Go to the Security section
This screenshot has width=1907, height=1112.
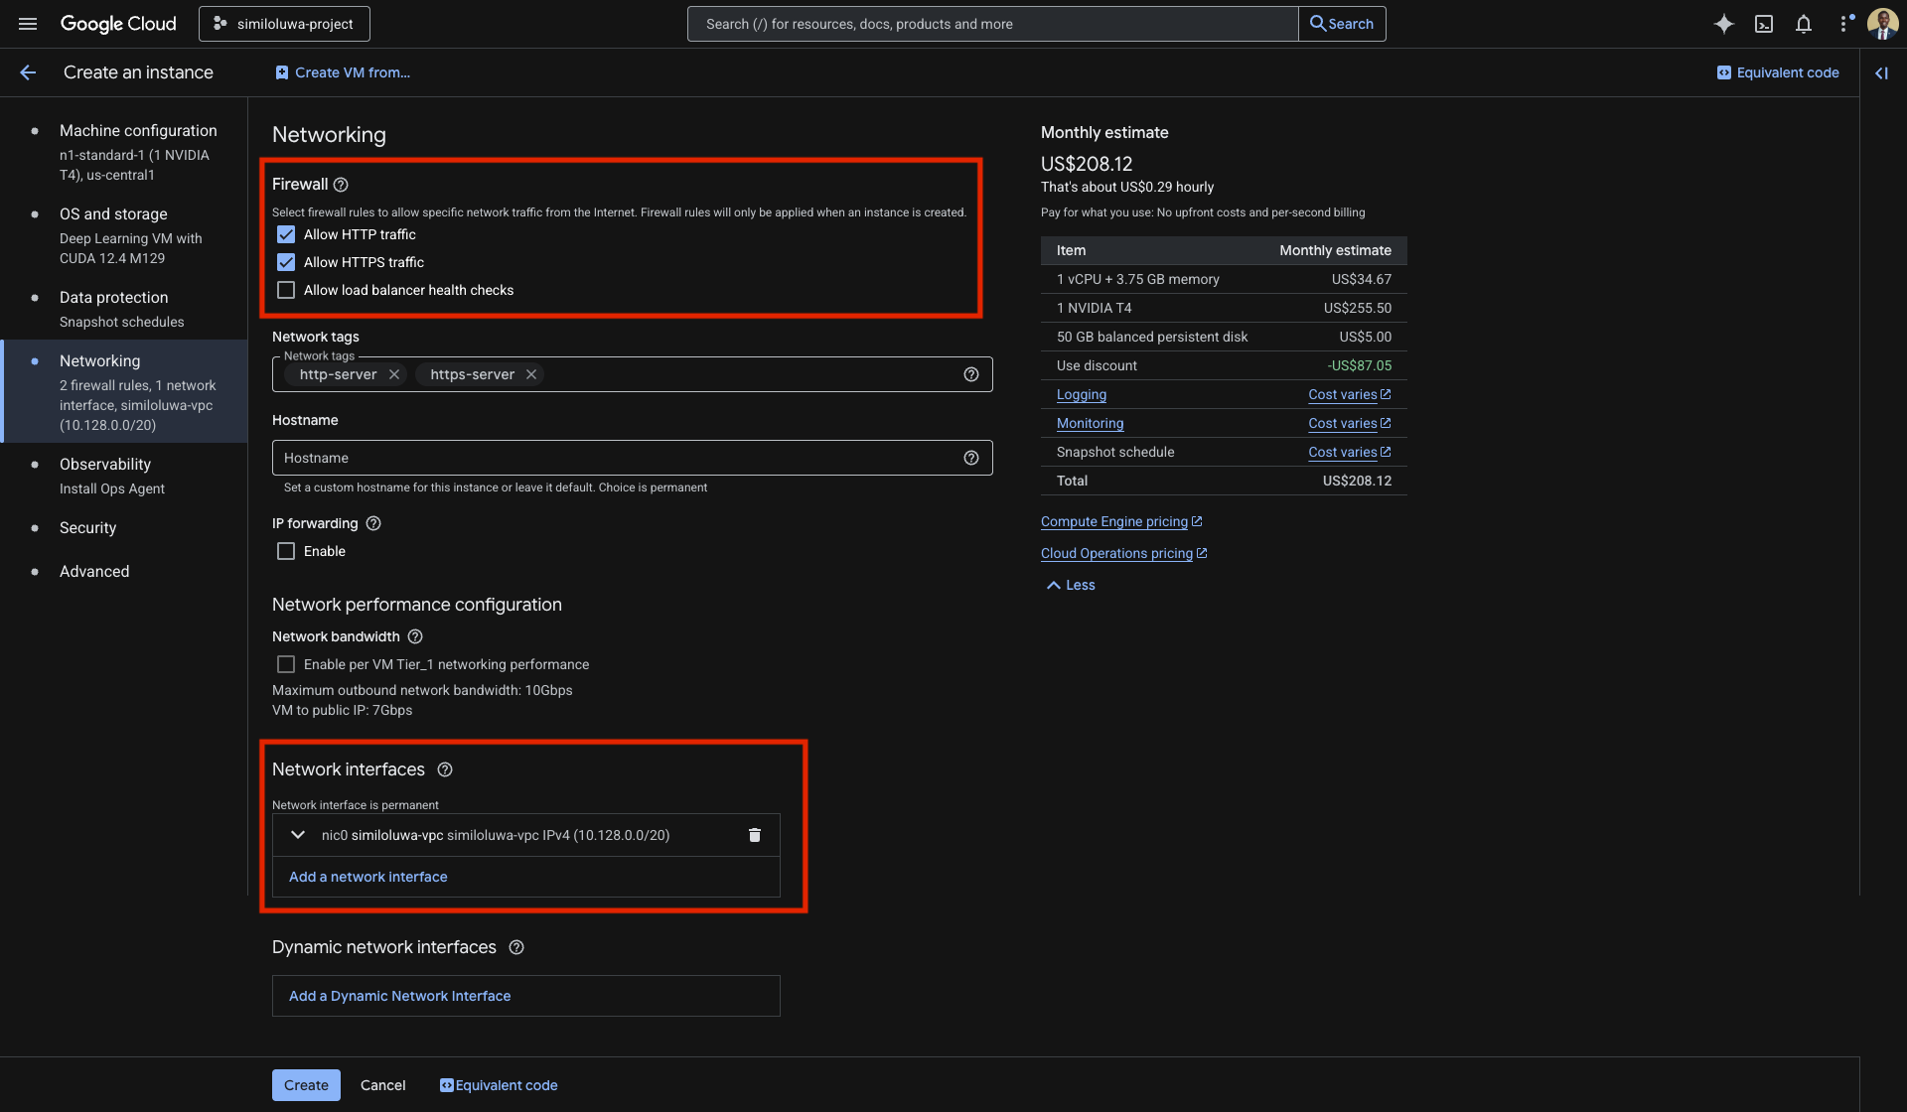tap(88, 527)
